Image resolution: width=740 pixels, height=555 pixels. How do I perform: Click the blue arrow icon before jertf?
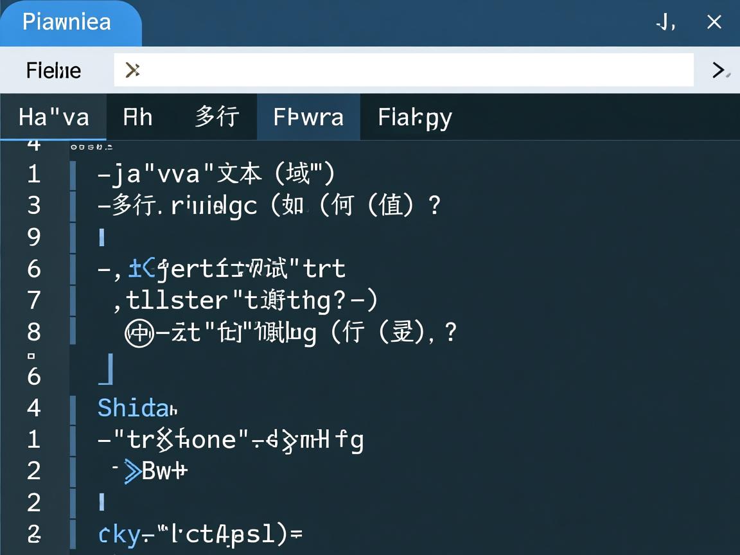pyautogui.click(x=141, y=269)
